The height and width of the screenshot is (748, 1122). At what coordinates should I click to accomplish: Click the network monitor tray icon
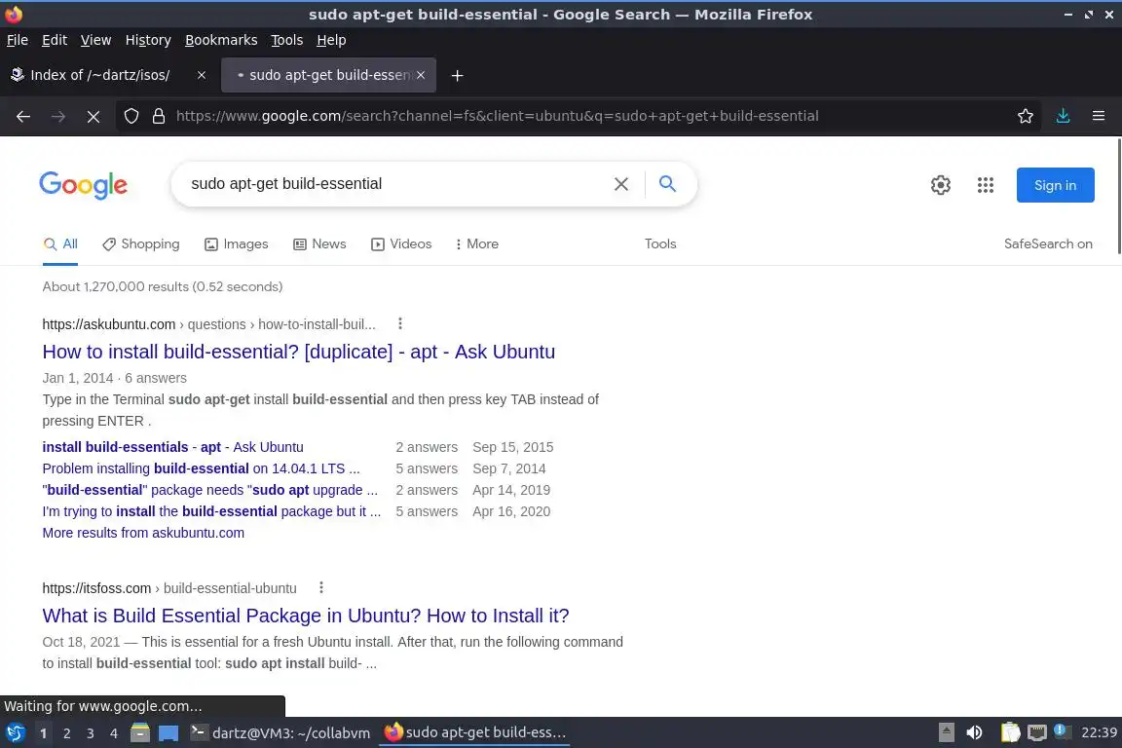1037,733
